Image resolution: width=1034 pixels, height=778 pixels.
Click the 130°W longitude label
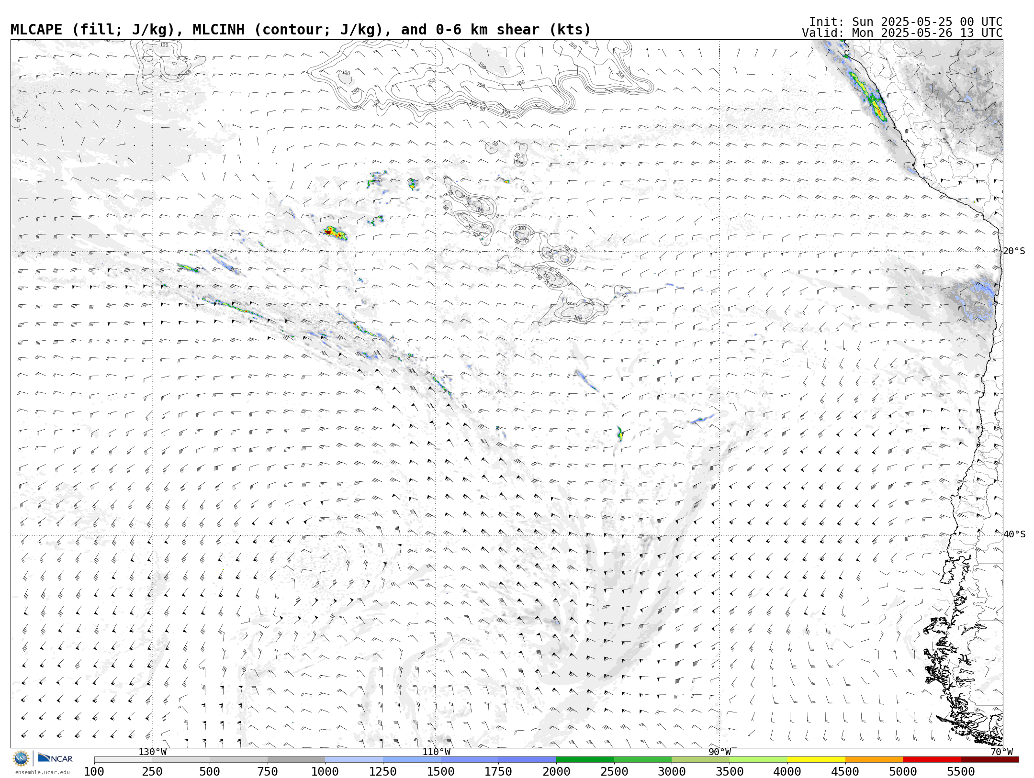coord(153,752)
